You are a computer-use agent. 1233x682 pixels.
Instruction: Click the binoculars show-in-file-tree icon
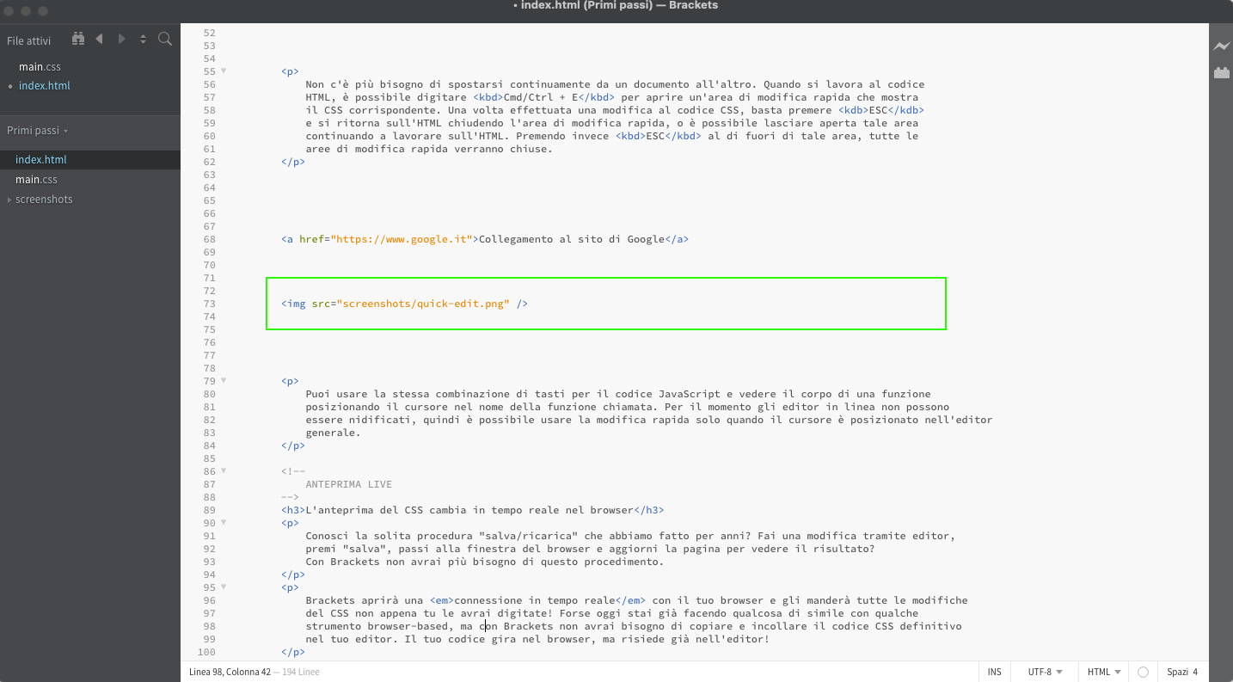(78, 39)
